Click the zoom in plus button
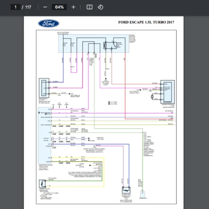Screen dimensions: 209x209 73,7
